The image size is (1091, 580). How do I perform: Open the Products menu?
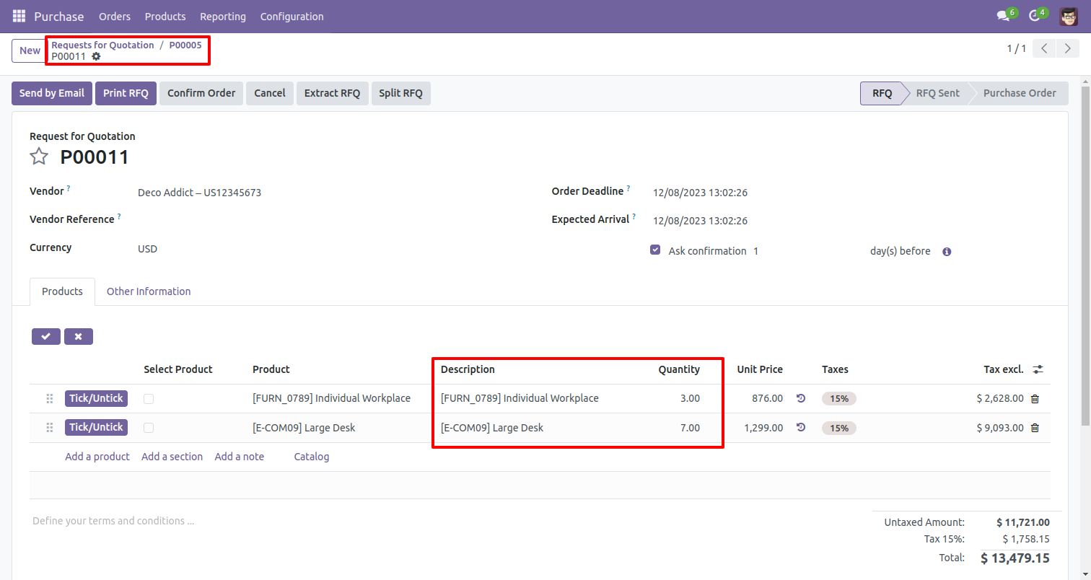click(x=165, y=16)
